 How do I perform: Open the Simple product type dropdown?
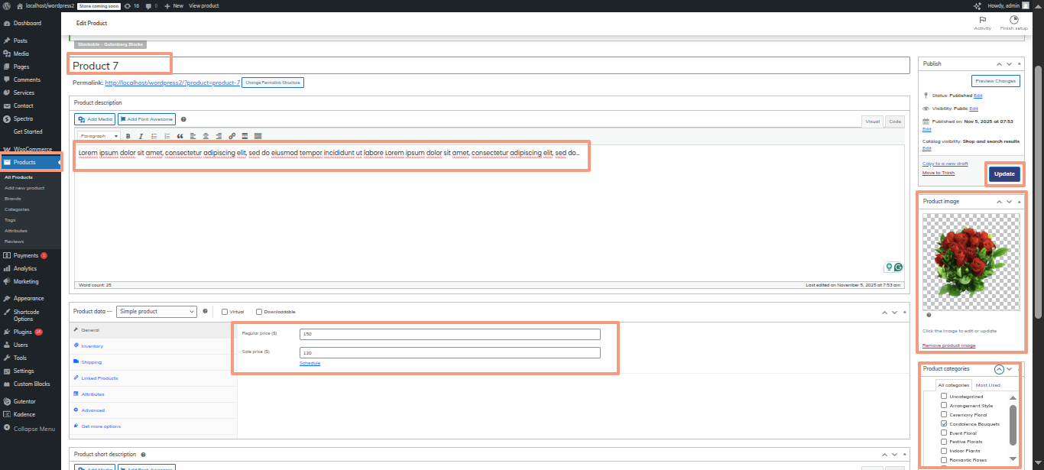point(157,312)
